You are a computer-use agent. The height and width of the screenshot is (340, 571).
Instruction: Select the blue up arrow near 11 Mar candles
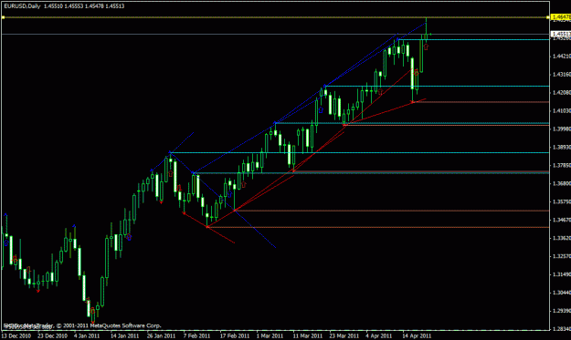tap(321, 109)
